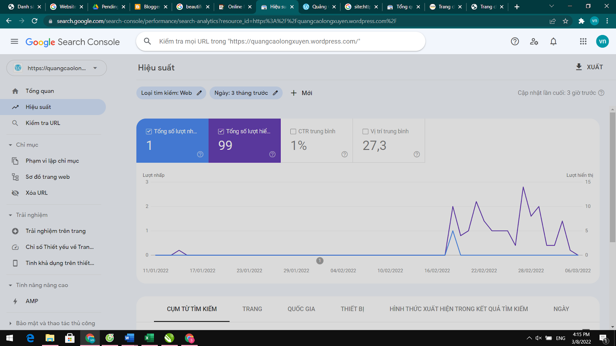The width and height of the screenshot is (616, 346).
Task: Open the main hamburger menu
Action: point(14,42)
